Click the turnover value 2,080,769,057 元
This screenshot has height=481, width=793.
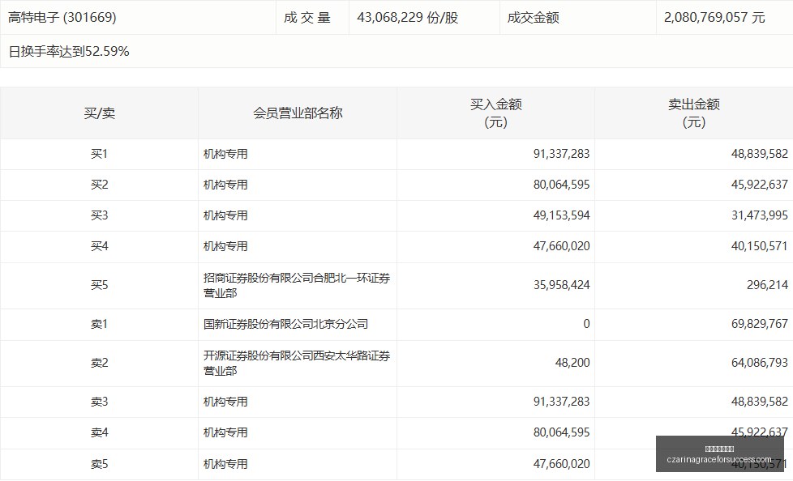coord(714,17)
